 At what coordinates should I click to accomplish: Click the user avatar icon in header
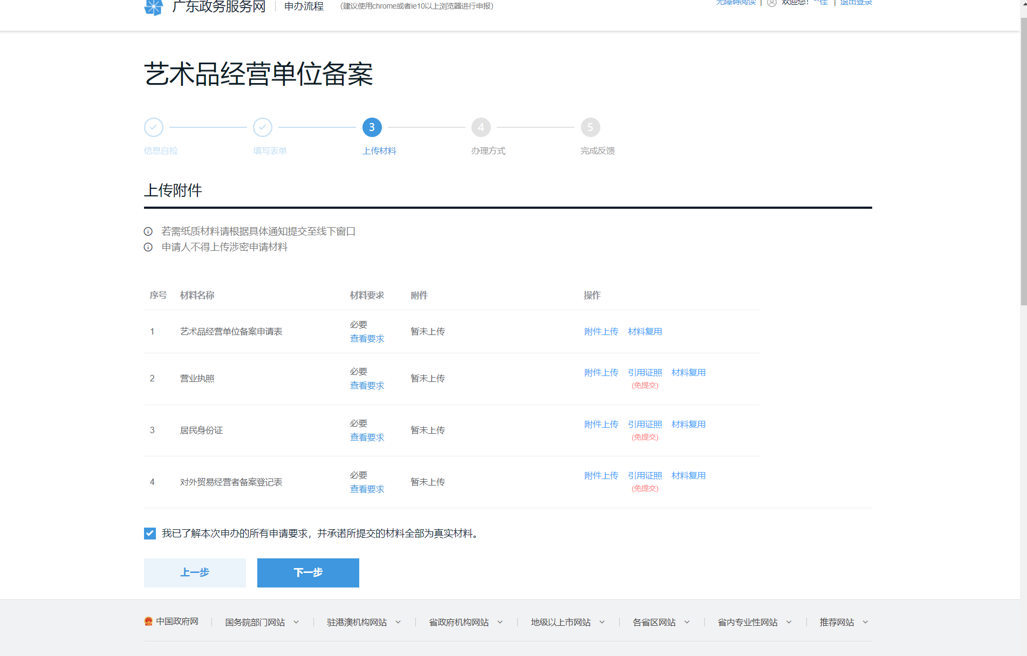(772, 3)
